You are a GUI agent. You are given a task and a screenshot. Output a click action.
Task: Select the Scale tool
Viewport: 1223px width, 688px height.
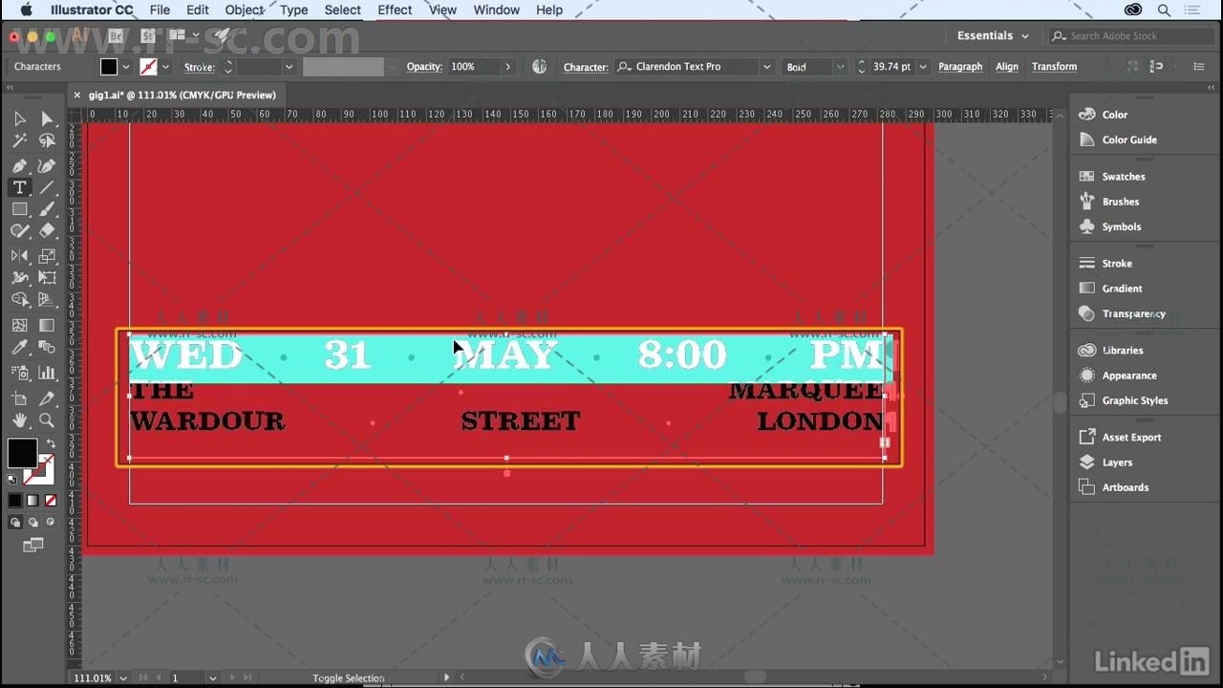pos(47,256)
